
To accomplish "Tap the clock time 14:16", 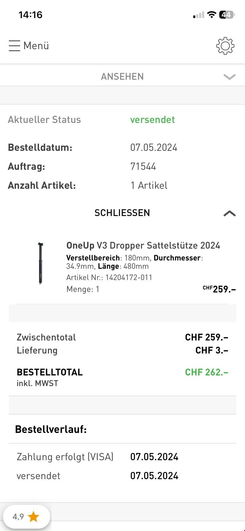I will point(30,15).
